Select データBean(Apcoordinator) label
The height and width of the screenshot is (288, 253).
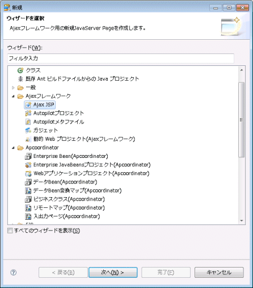65,182
